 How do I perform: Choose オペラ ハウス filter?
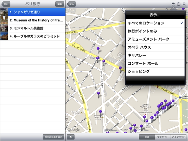click(155, 47)
